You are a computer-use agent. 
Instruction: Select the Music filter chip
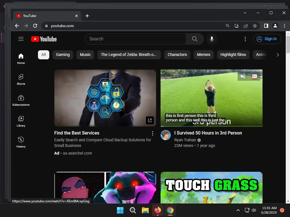[85, 55]
